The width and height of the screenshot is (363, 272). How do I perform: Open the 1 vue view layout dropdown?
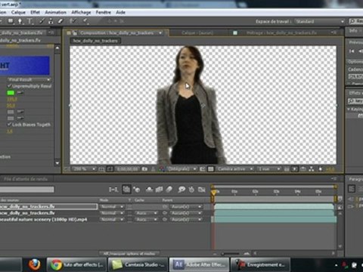pos(268,169)
